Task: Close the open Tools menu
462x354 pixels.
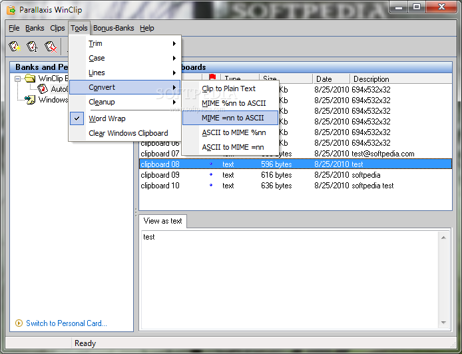Action: click(79, 28)
